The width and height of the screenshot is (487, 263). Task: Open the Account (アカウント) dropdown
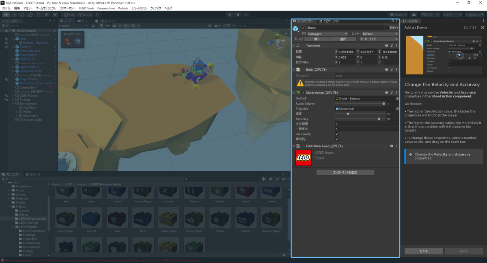(430, 15)
